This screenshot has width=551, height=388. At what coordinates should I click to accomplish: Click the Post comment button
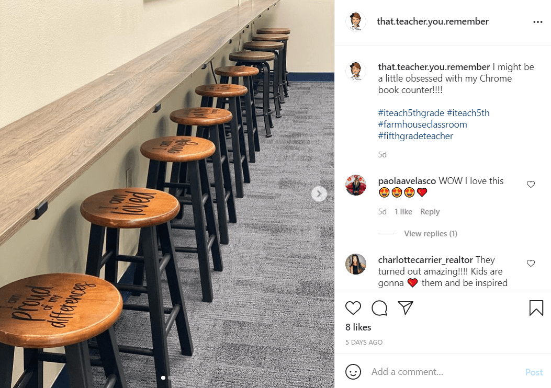(534, 372)
